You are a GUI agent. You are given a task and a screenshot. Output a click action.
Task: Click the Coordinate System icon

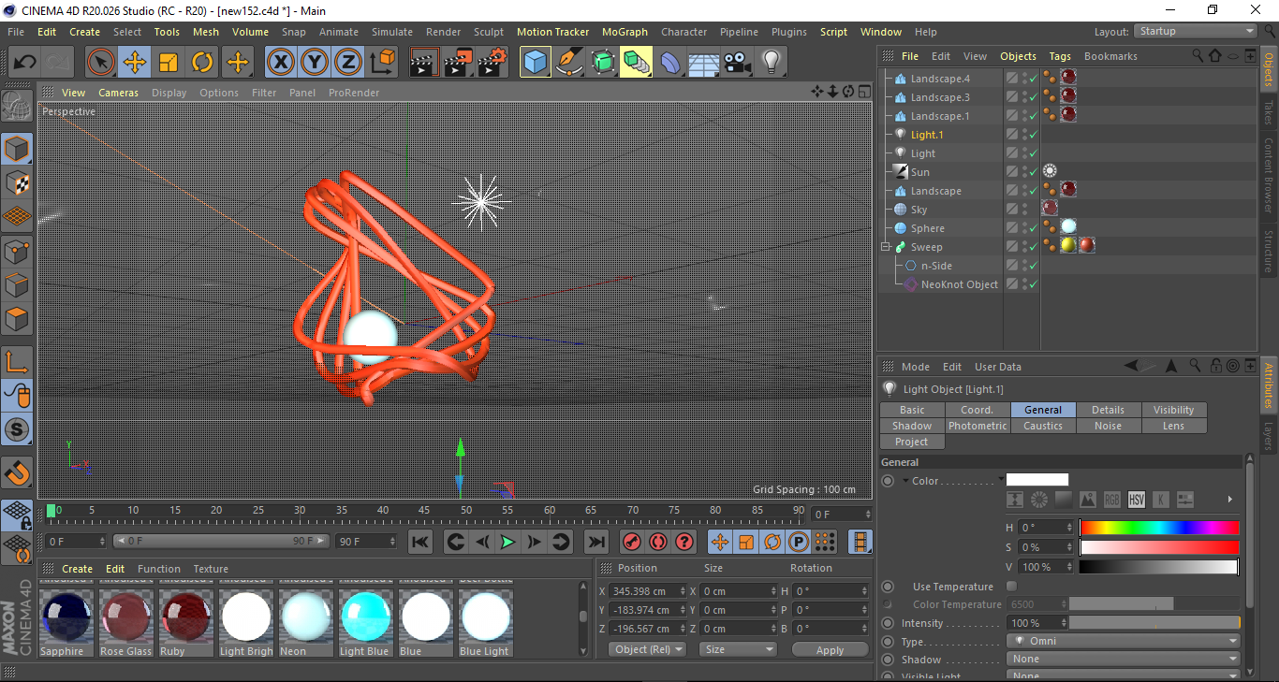[x=382, y=63]
